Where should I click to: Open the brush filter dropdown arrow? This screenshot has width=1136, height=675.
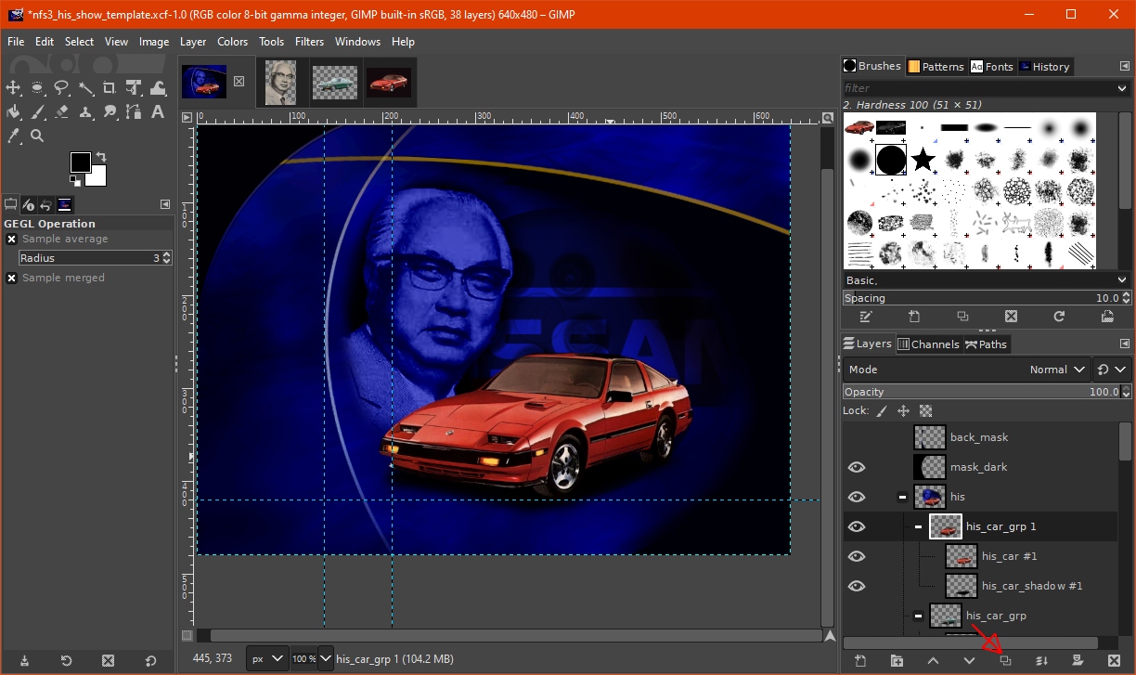pyautogui.click(x=1122, y=88)
